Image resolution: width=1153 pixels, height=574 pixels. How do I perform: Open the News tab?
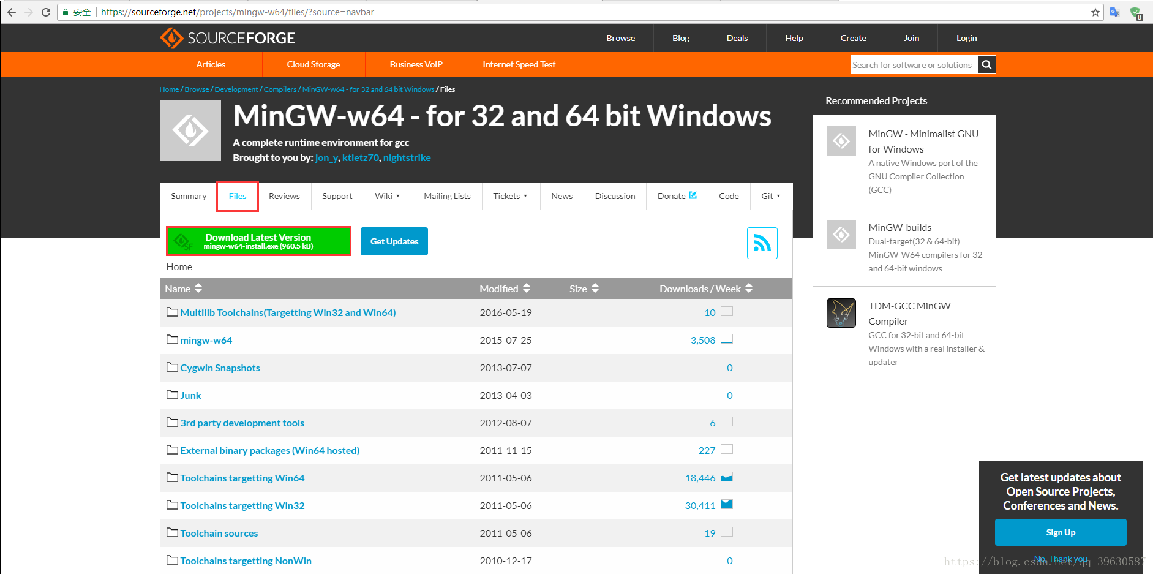[x=562, y=196]
